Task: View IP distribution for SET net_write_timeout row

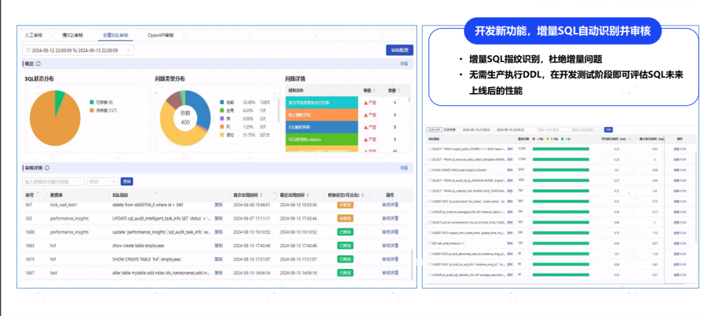Action: 680,243
